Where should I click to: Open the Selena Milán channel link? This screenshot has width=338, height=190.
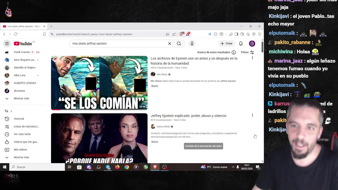click(x=163, y=127)
